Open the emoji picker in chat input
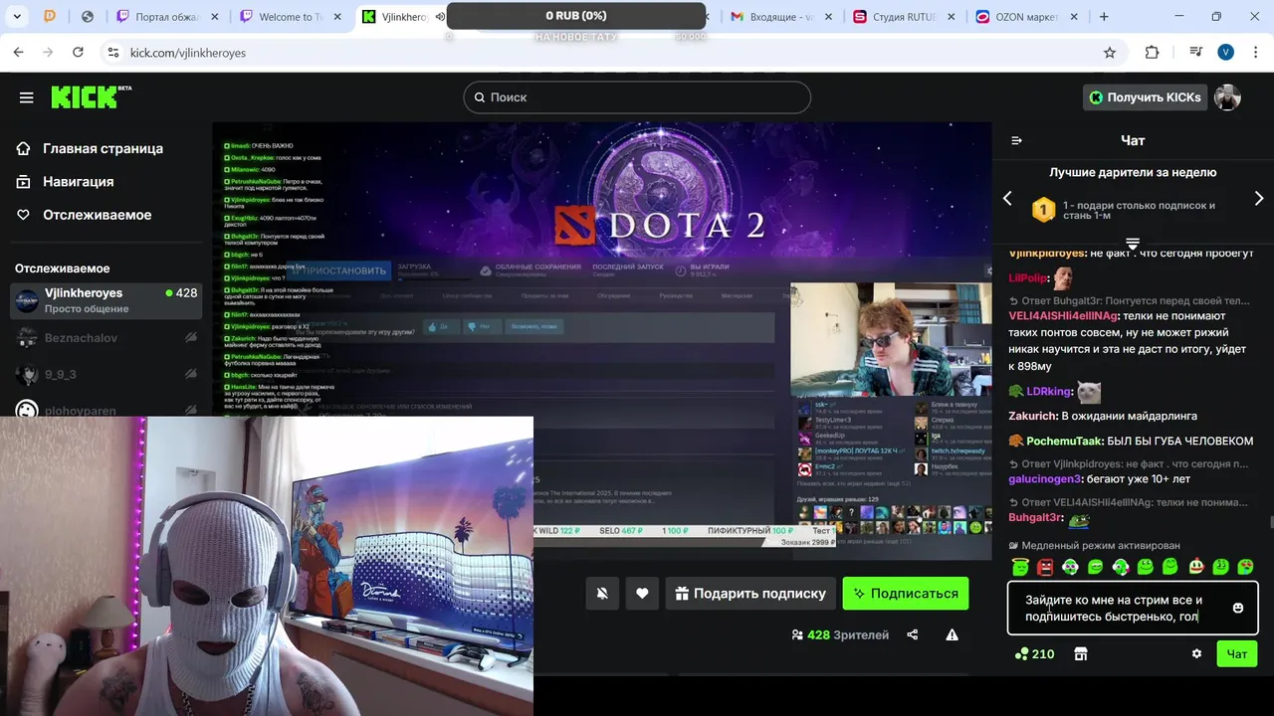This screenshot has width=1274, height=716. tap(1238, 608)
